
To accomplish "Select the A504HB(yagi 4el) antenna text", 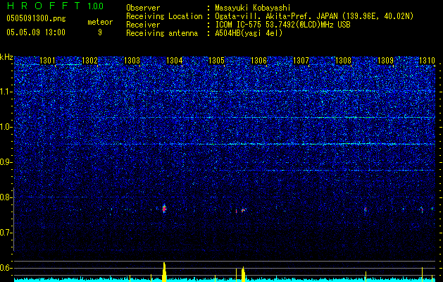I will click(249, 33).
